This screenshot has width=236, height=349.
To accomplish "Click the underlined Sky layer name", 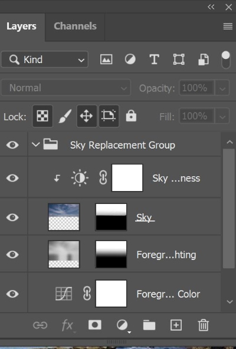I will pos(145,218).
